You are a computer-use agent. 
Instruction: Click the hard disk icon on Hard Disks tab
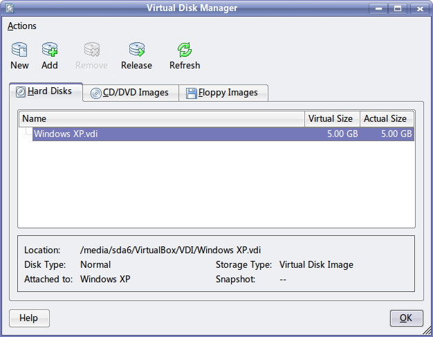point(21,92)
